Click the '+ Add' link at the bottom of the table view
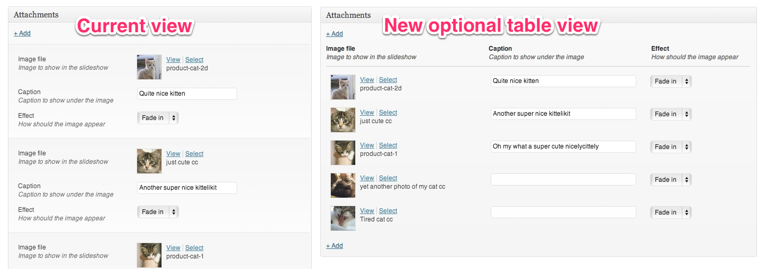Image resolution: width=766 pixels, height=269 pixels. click(x=335, y=246)
